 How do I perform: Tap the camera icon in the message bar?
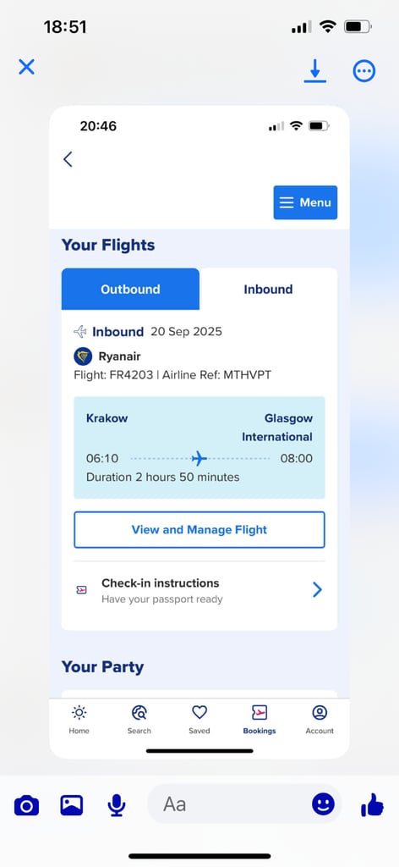[x=26, y=805]
